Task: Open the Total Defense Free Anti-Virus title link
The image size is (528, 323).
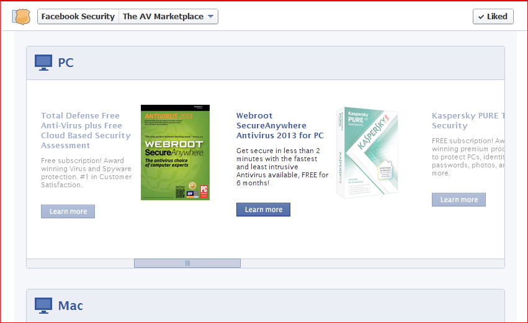Action: click(86, 131)
